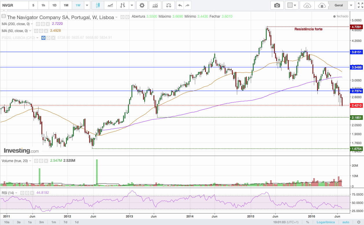Image resolution: width=364 pixels, height=225 pixels.
Task: Remove the PSI20 LISBOA overlay
Action: [x=53, y=38]
